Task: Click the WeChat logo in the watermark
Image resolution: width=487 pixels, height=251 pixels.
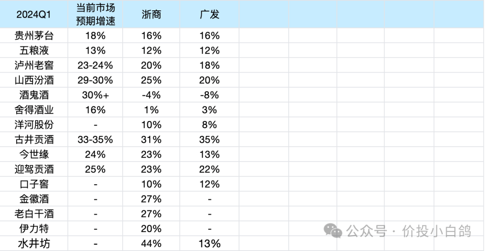Action: pos(333,231)
